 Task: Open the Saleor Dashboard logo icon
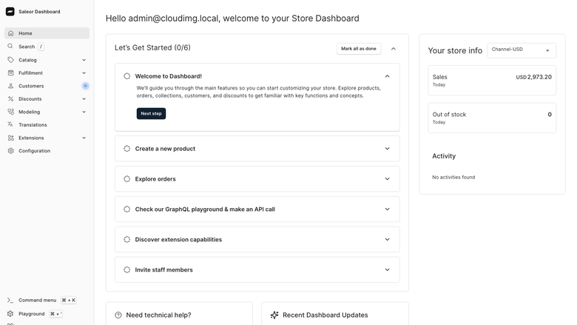[x=10, y=12]
